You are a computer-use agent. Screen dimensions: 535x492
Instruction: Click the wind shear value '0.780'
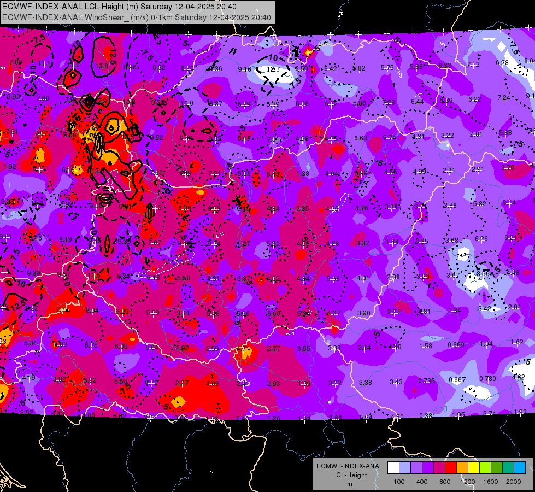click(487, 379)
